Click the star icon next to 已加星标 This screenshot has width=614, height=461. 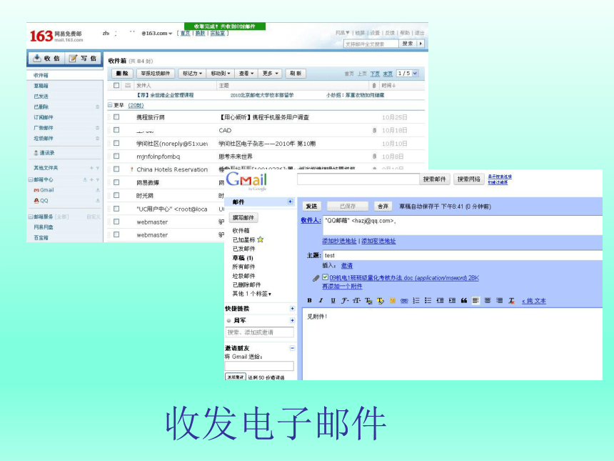[261, 239]
